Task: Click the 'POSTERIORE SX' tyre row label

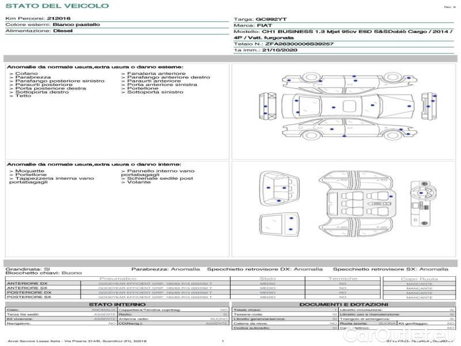Action: [x=29, y=297]
